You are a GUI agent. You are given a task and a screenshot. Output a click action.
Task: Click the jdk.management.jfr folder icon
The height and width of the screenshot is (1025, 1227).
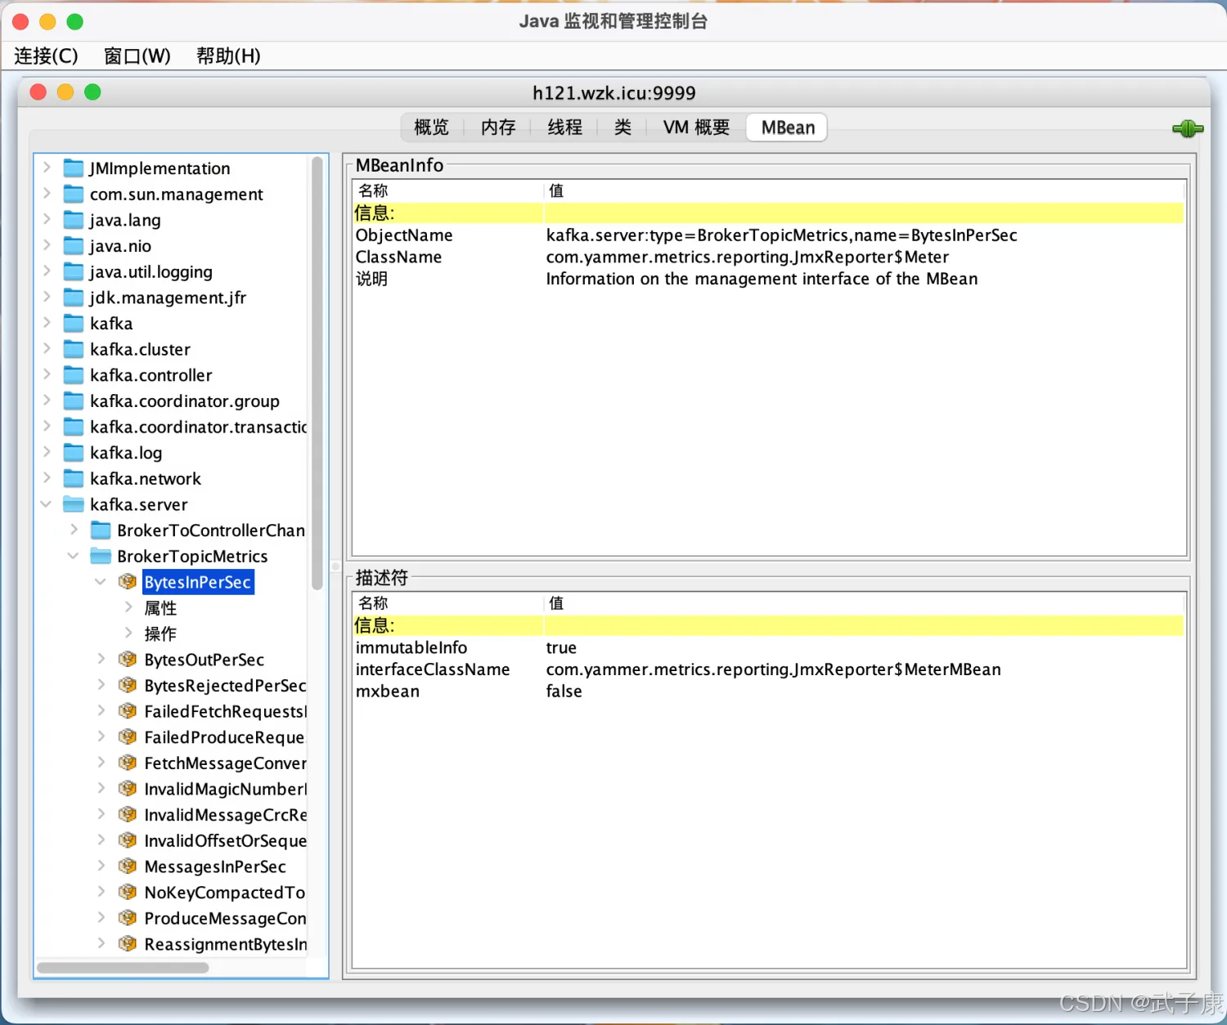tap(74, 298)
